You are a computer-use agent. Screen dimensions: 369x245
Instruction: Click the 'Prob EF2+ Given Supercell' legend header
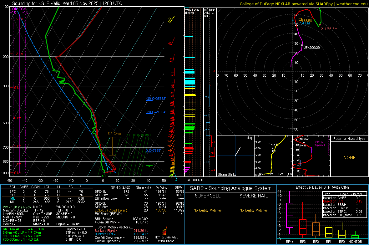[x=343, y=194]
